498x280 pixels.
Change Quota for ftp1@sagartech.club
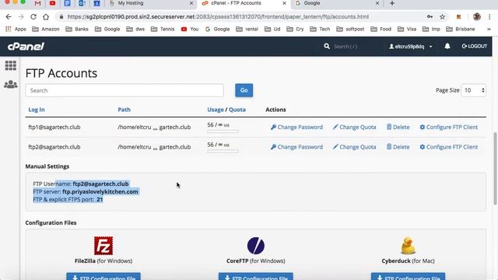click(x=355, y=127)
